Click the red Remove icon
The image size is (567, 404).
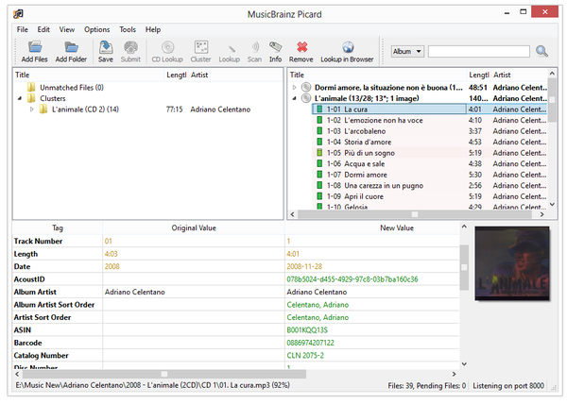pos(302,51)
